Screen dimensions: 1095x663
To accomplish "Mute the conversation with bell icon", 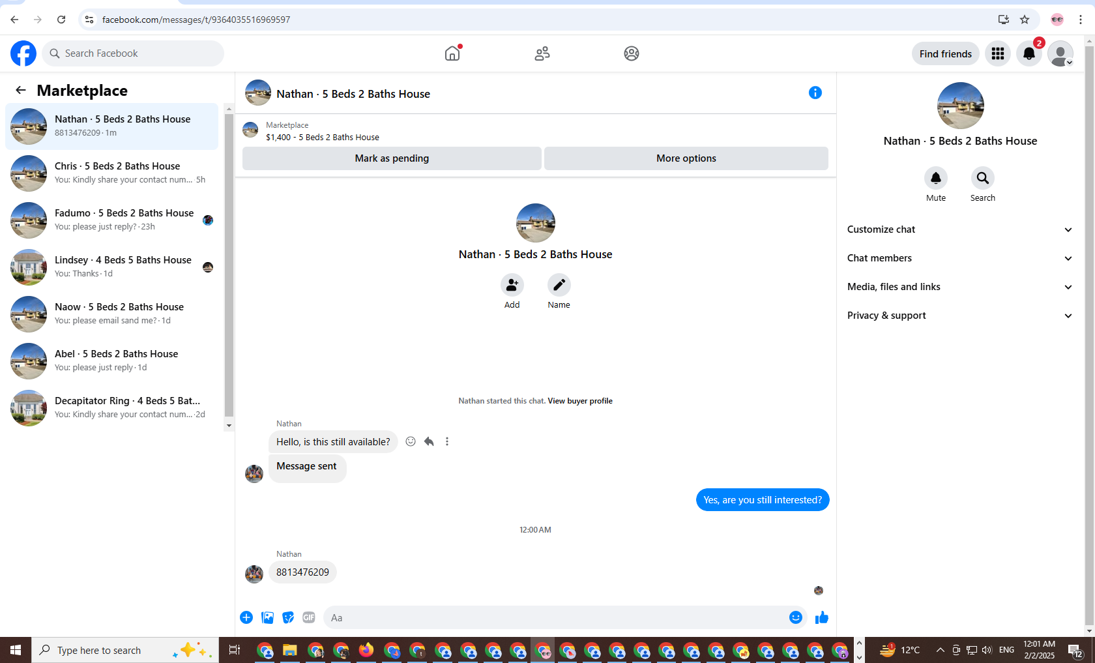I will (x=936, y=178).
